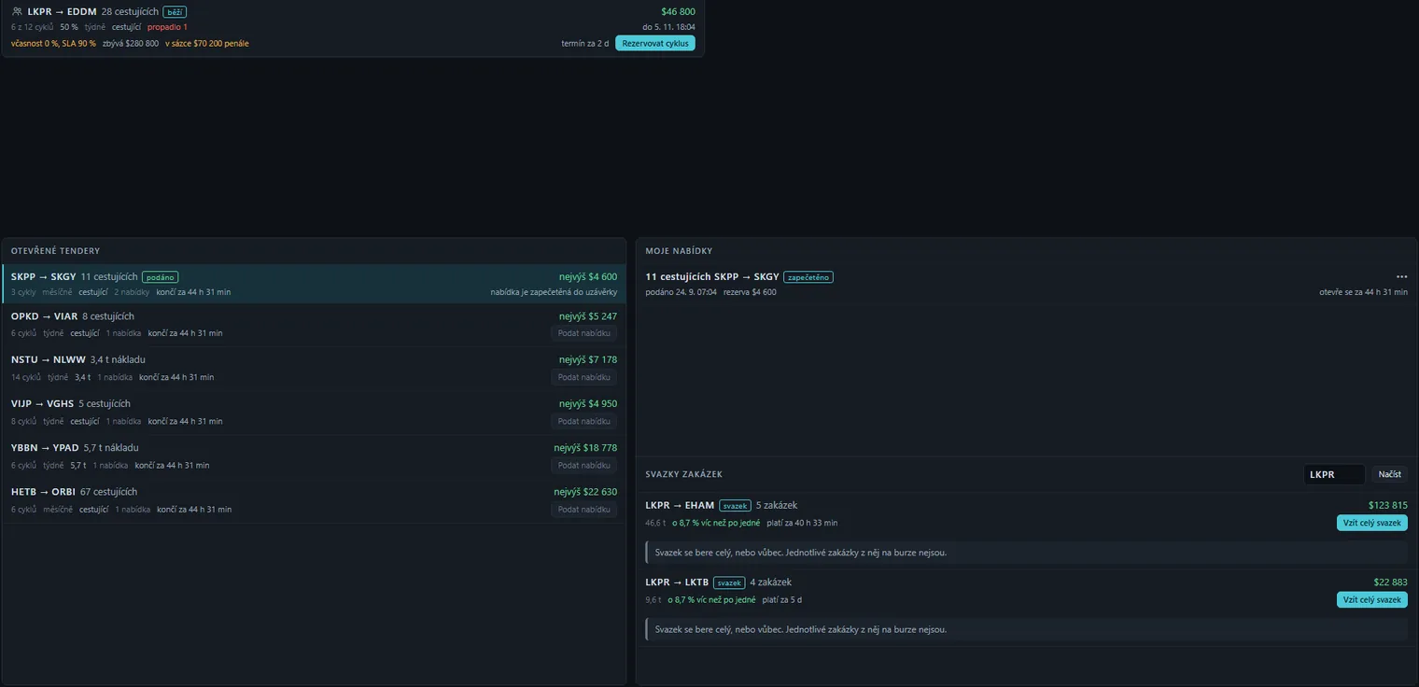Click Podat nabídku for HETB → ORBI

[584, 510]
